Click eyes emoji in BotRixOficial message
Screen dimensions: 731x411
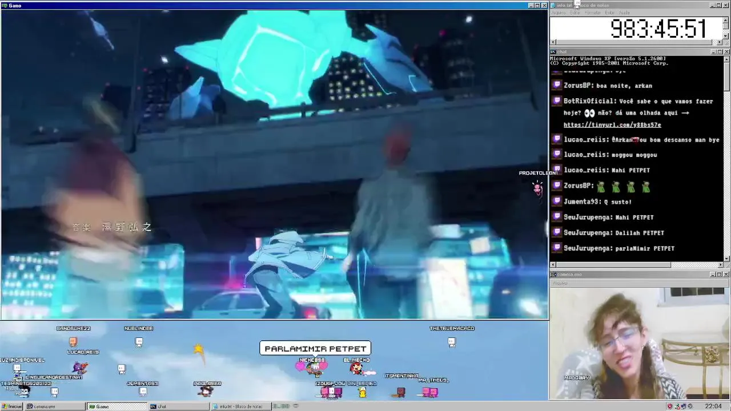pos(589,113)
